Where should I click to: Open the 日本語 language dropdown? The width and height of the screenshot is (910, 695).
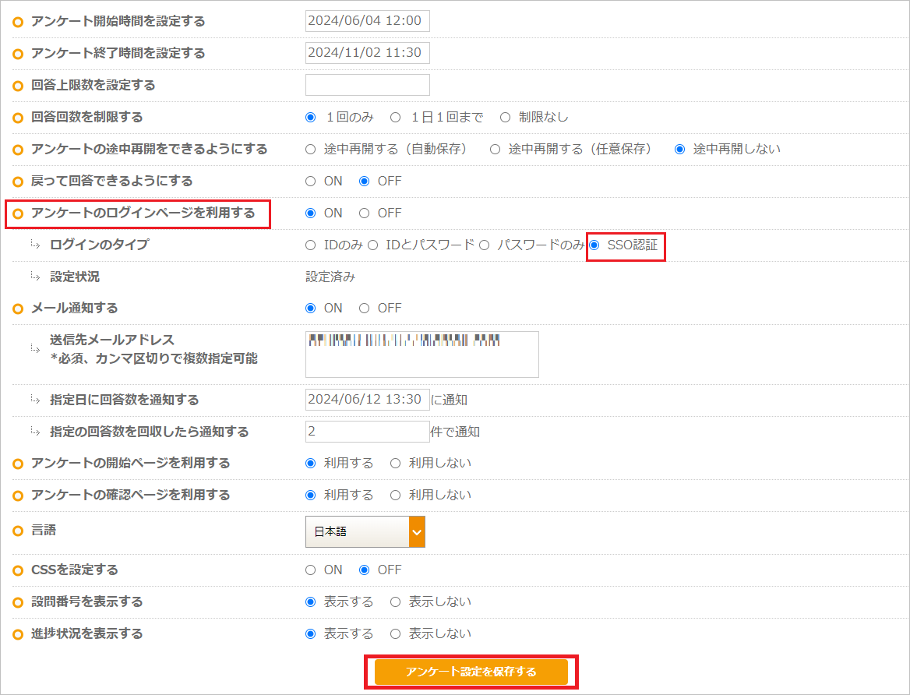coord(365,531)
